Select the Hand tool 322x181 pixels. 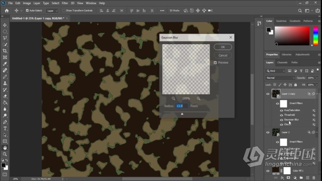(x=5, y=148)
